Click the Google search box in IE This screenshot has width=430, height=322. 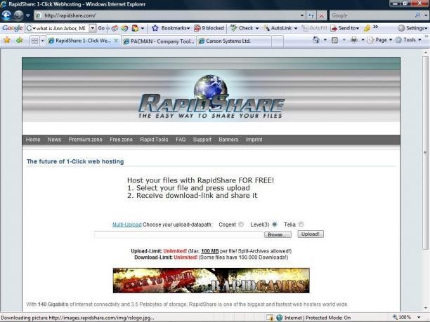(x=372, y=15)
